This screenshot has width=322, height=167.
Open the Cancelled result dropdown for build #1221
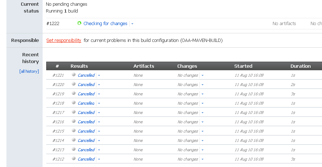pos(99,75)
